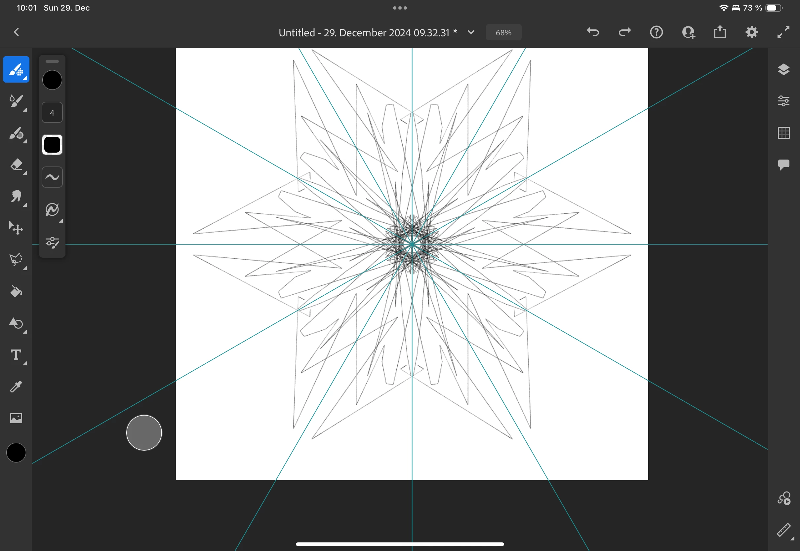Viewport: 800px width, 551px height.
Task: Pick the eyedropper tool
Action: tap(16, 387)
